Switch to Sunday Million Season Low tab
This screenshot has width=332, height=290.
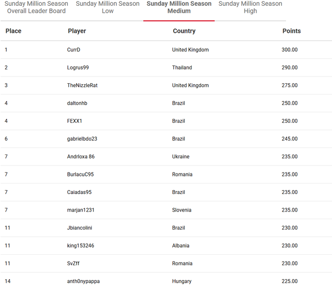[108, 7]
